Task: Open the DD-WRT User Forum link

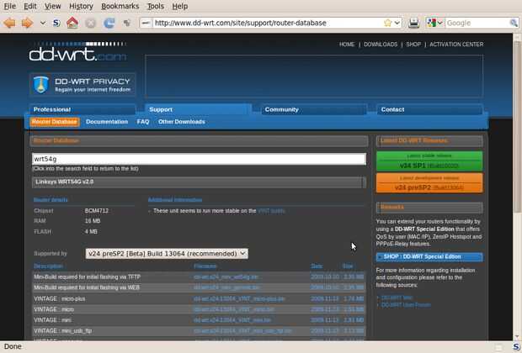Action: pos(406,305)
